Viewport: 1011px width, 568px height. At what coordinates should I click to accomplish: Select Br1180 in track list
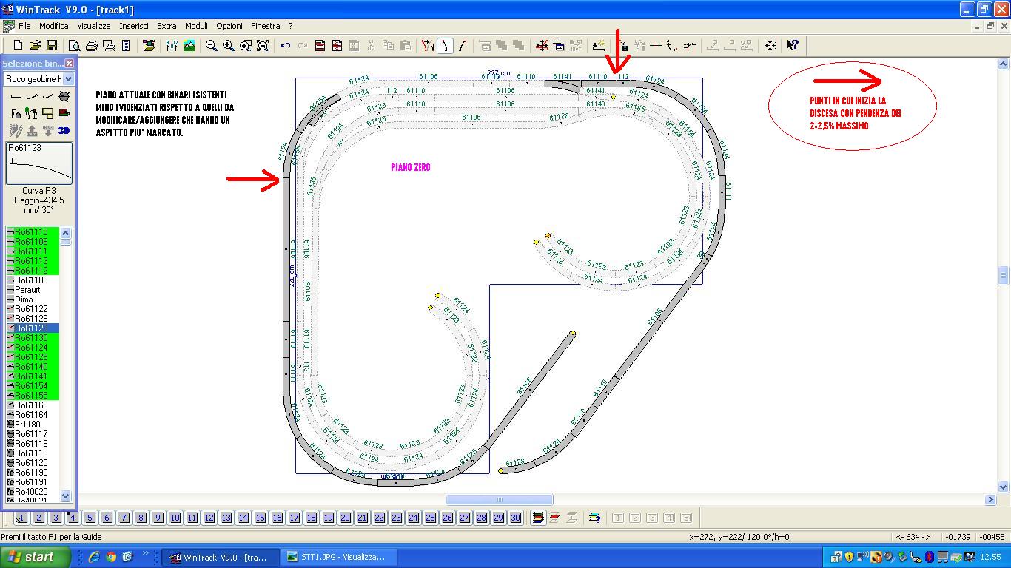pos(33,425)
